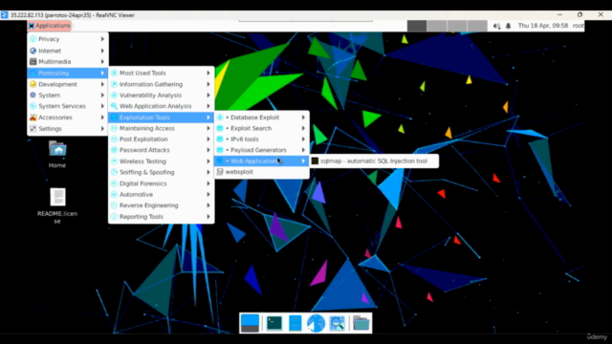Click the notification bell panel icon
612x344 pixels.
point(508,26)
